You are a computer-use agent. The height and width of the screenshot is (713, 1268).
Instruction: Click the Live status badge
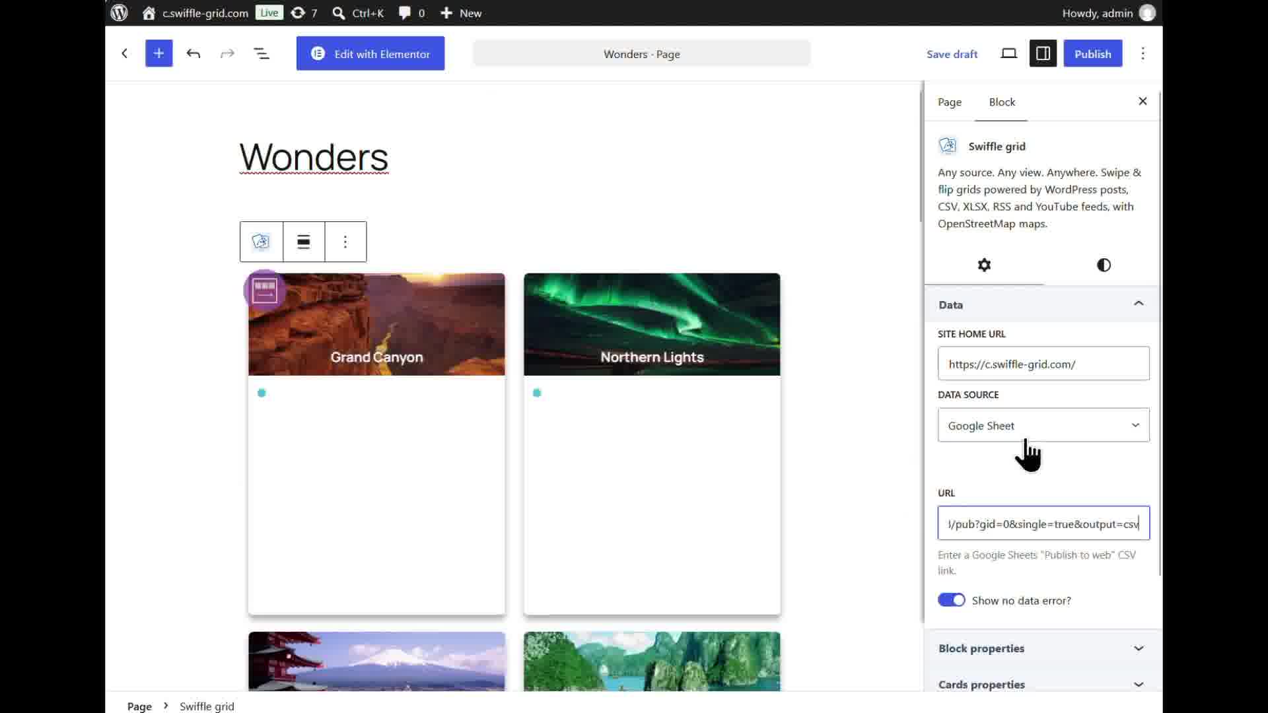point(269,13)
